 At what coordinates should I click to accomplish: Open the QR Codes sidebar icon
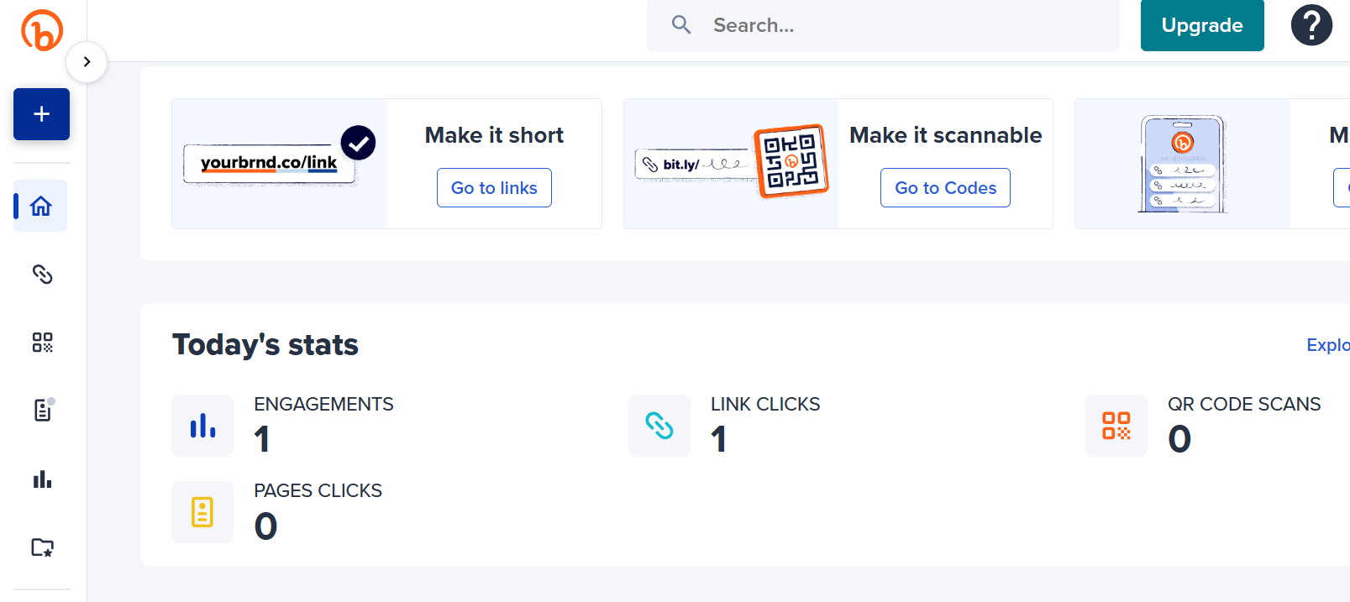[x=42, y=343]
